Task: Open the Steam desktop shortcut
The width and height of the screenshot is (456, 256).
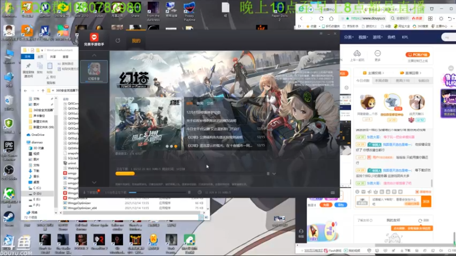Action: point(9,218)
